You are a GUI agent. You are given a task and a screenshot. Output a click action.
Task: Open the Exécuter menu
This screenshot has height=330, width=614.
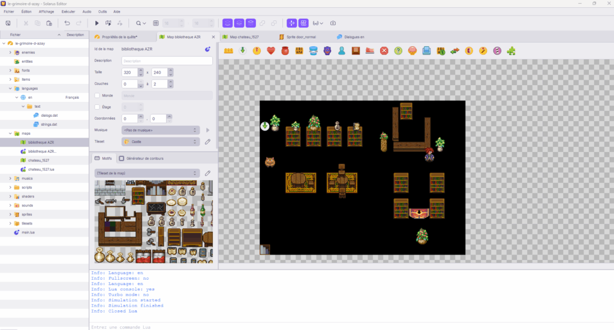(68, 11)
